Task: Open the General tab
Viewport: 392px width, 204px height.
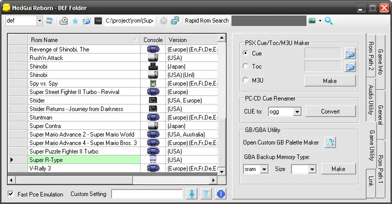Action: [380, 114]
